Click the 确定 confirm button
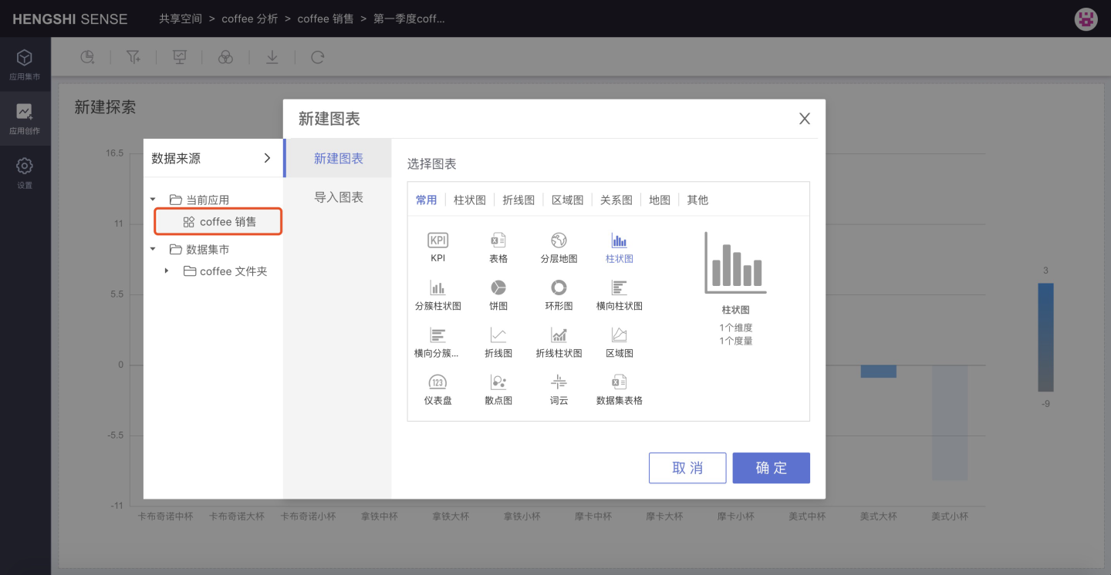The height and width of the screenshot is (575, 1111). (771, 468)
